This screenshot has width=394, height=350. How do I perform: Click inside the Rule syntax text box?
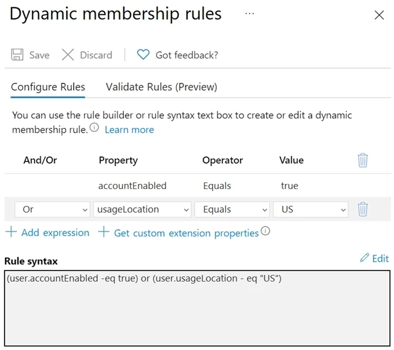coord(197,308)
